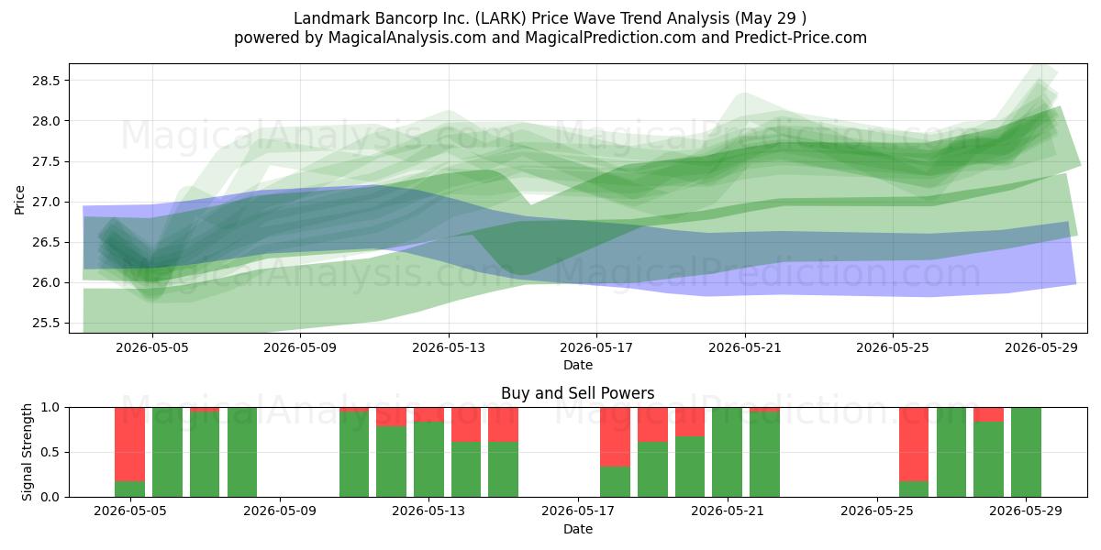This screenshot has width=1101, height=550.
Task: Click the 27.0 price axis tick
Action: click(x=46, y=202)
